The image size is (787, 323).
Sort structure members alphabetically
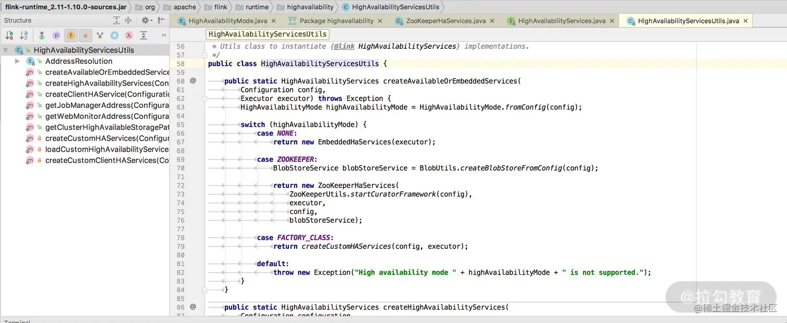pos(23,35)
